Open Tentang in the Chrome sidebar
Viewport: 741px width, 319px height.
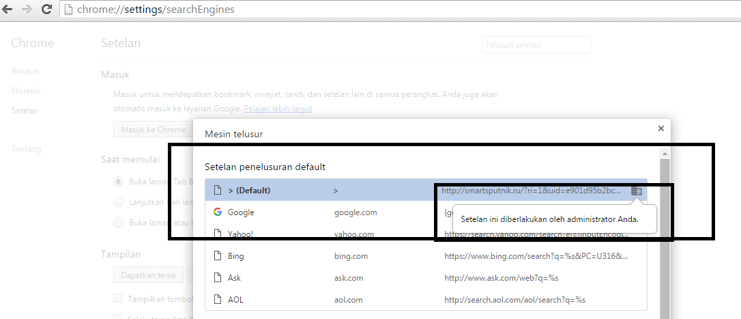coord(27,149)
